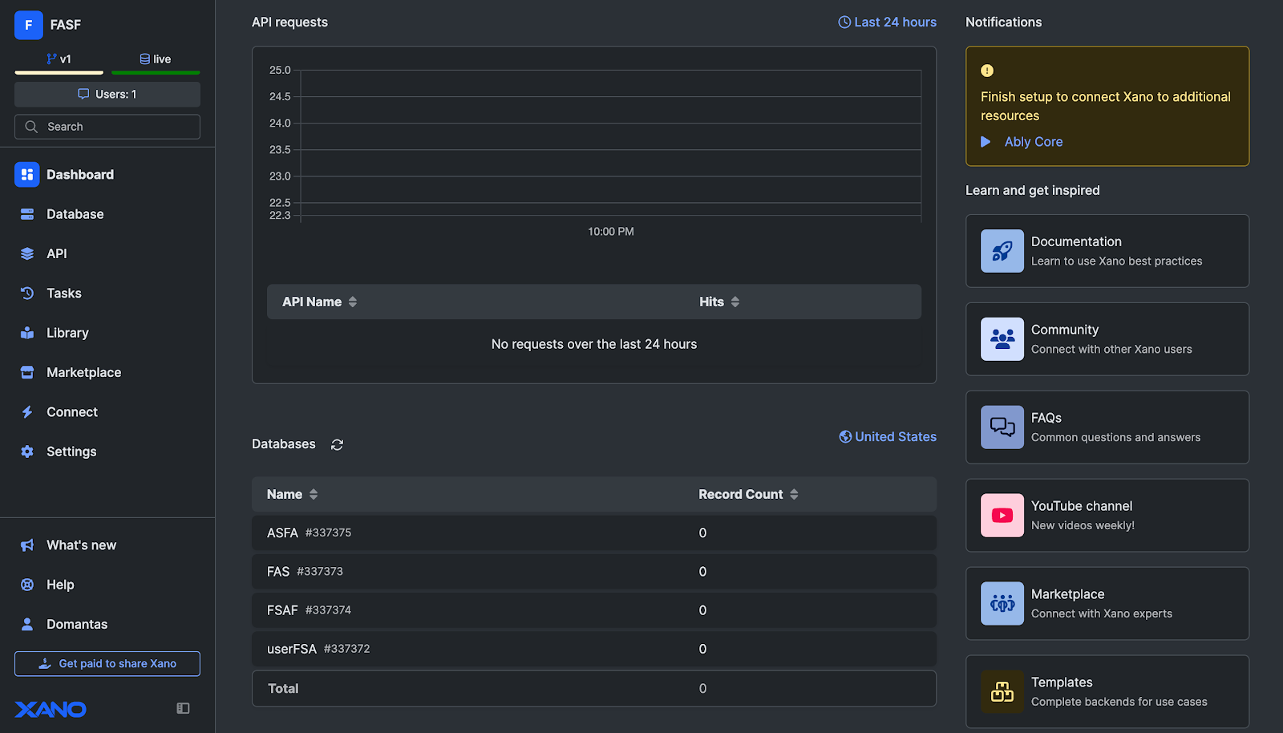Click the FASF workspace name
1283x733 pixels.
66,25
